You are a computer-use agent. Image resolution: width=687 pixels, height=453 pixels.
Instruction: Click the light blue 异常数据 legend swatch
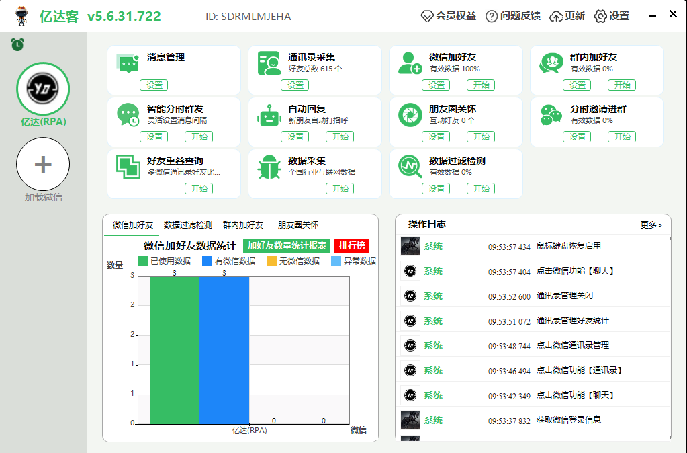[336, 261]
